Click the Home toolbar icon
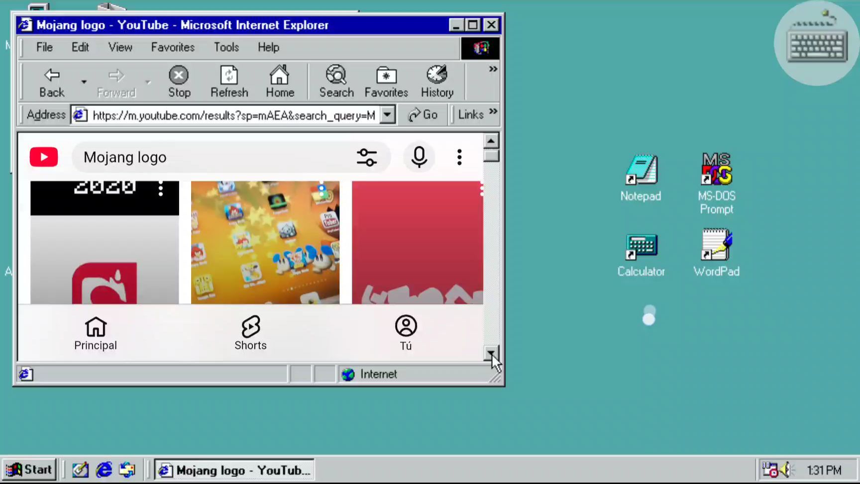This screenshot has height=484, width=860. [x=280, y=82]
